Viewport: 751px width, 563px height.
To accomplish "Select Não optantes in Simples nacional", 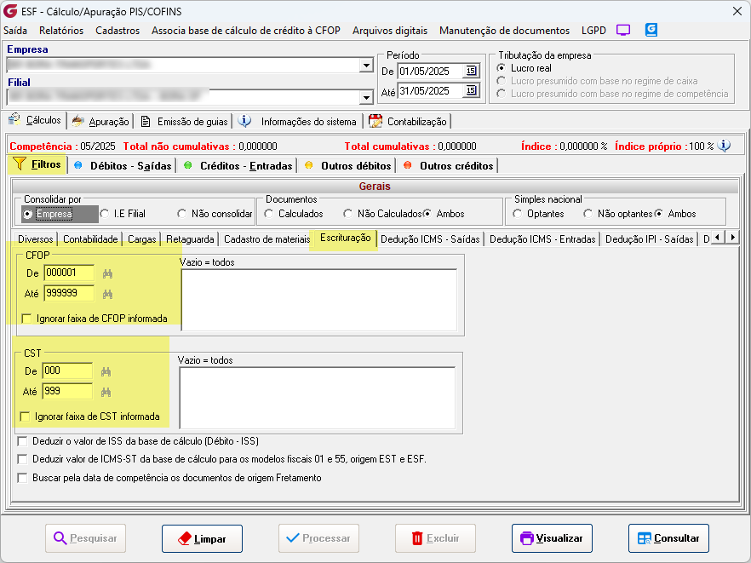I will point(618,214).
